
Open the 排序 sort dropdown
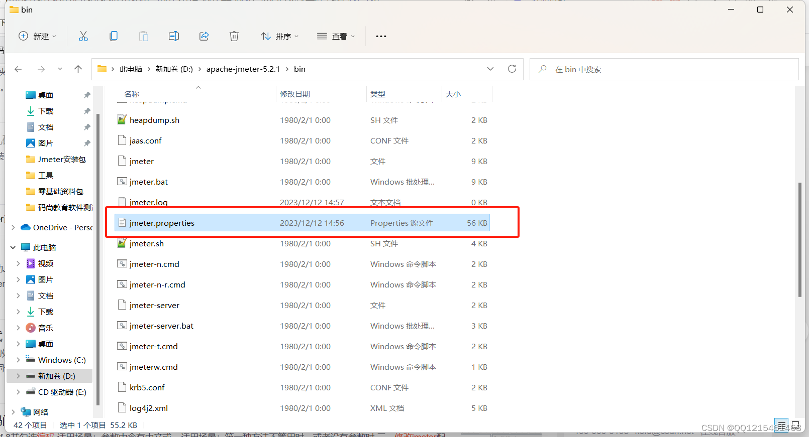279,36
